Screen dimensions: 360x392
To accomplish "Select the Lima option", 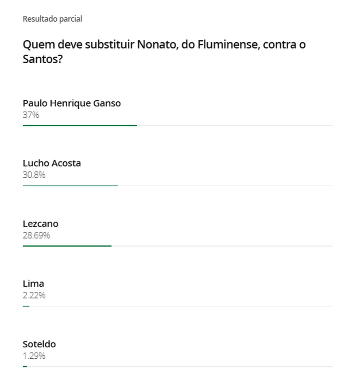I will pos(34,284).
